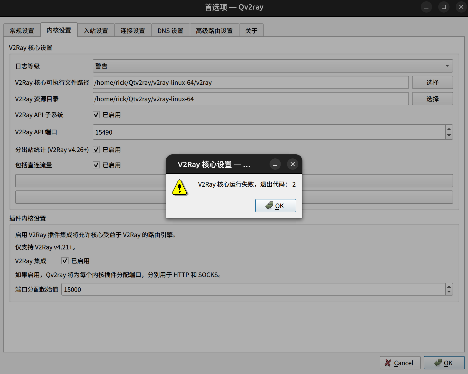Screen dimensions: 468x374
Task: Click 选择 beside the core executable path
Action: click(432, 83)
